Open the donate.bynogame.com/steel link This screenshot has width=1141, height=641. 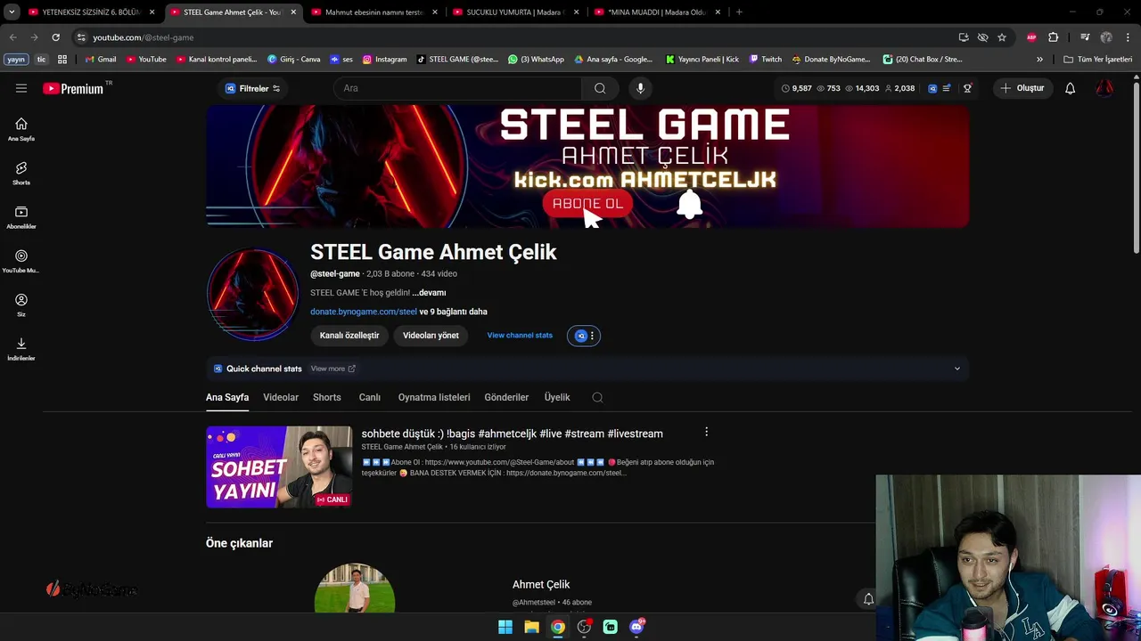364,312
